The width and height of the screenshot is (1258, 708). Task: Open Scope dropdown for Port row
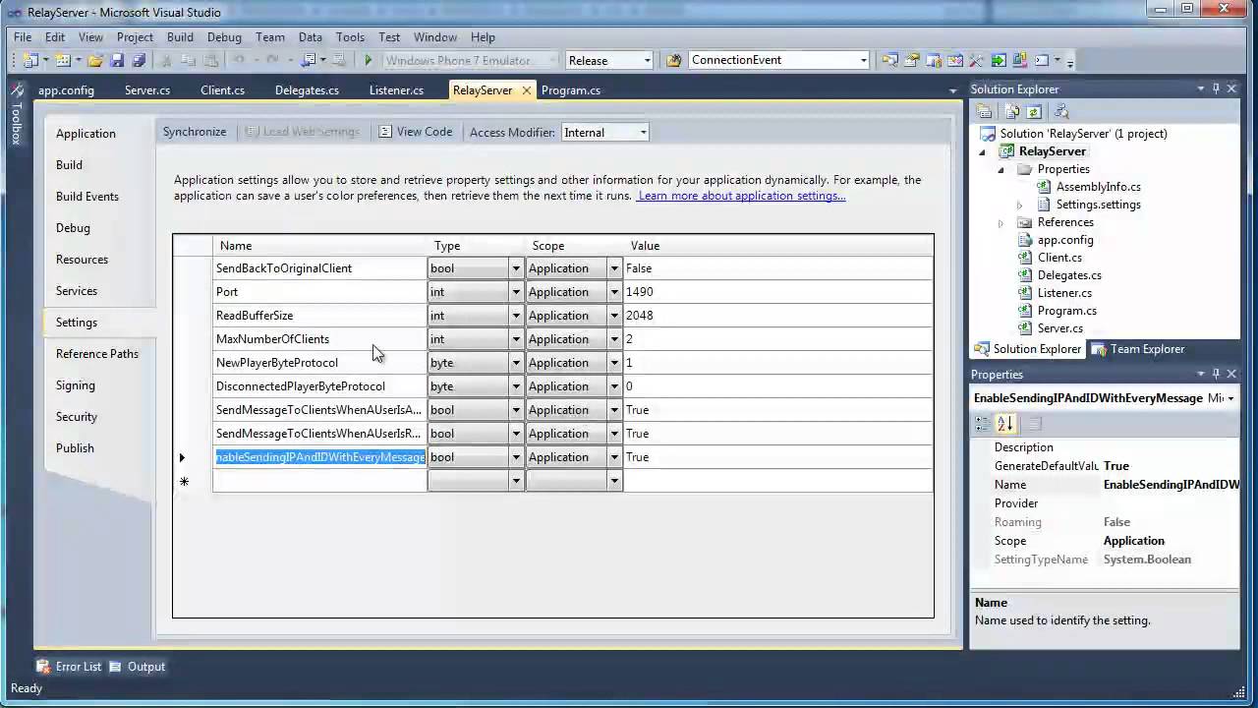tap(613, 292)
